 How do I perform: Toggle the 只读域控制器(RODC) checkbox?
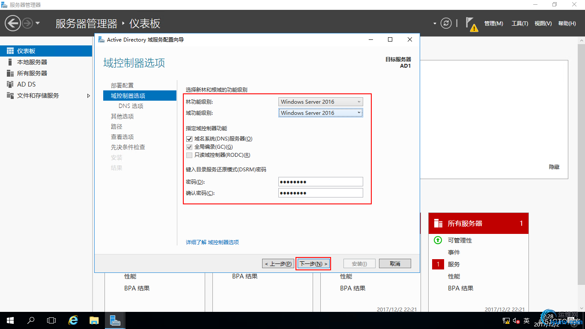pos(189,155)
